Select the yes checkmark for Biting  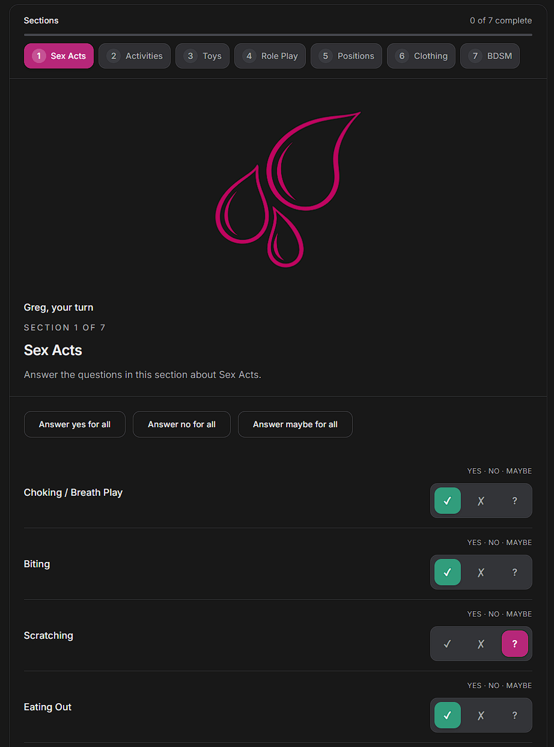click(x=448, y=572)
